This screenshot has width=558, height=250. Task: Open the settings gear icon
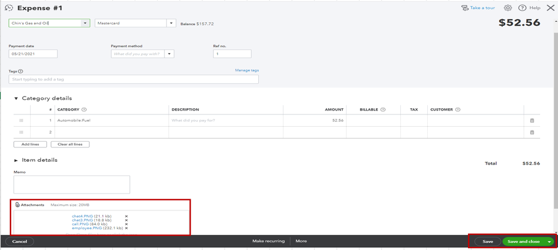pos(508,8)
